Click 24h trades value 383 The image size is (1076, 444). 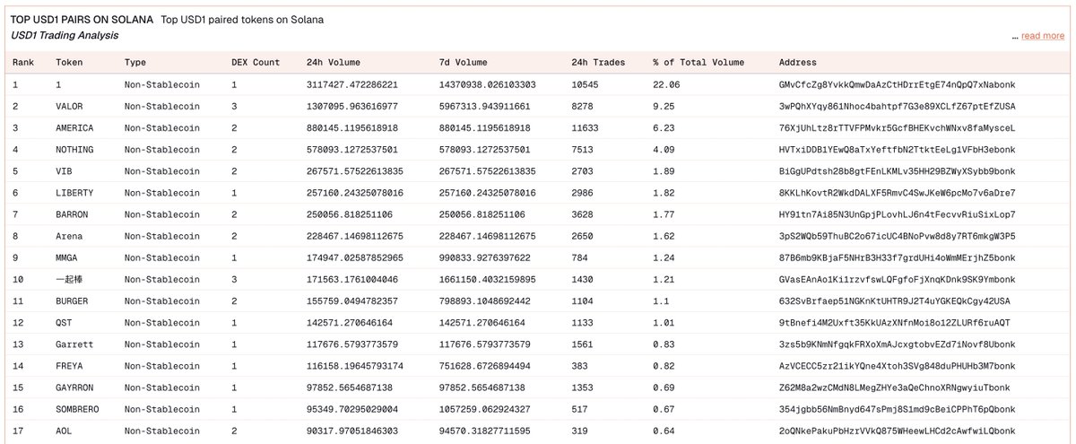click(579, 365)
